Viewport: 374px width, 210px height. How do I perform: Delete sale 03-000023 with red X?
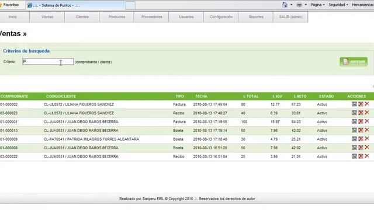coord(367,113)
